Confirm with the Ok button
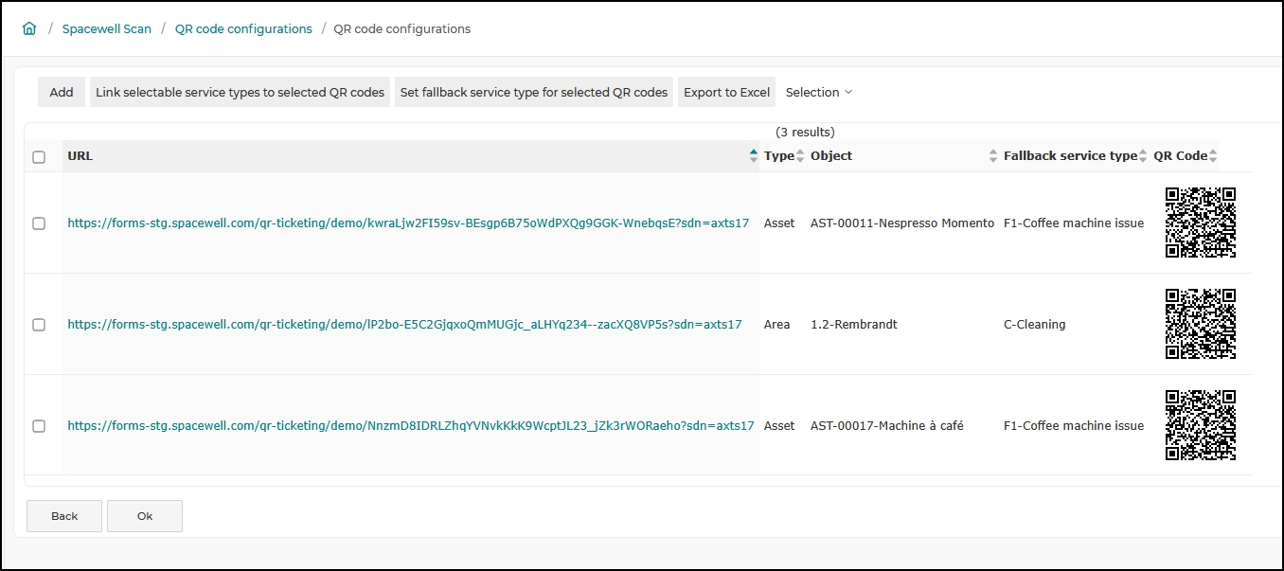This screenshot has height=571, width=1284. click(145, 516)
